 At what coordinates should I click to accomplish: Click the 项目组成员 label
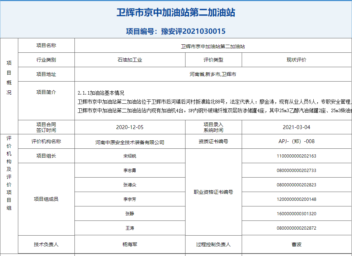pyautogui.click(x=46, y=199)
